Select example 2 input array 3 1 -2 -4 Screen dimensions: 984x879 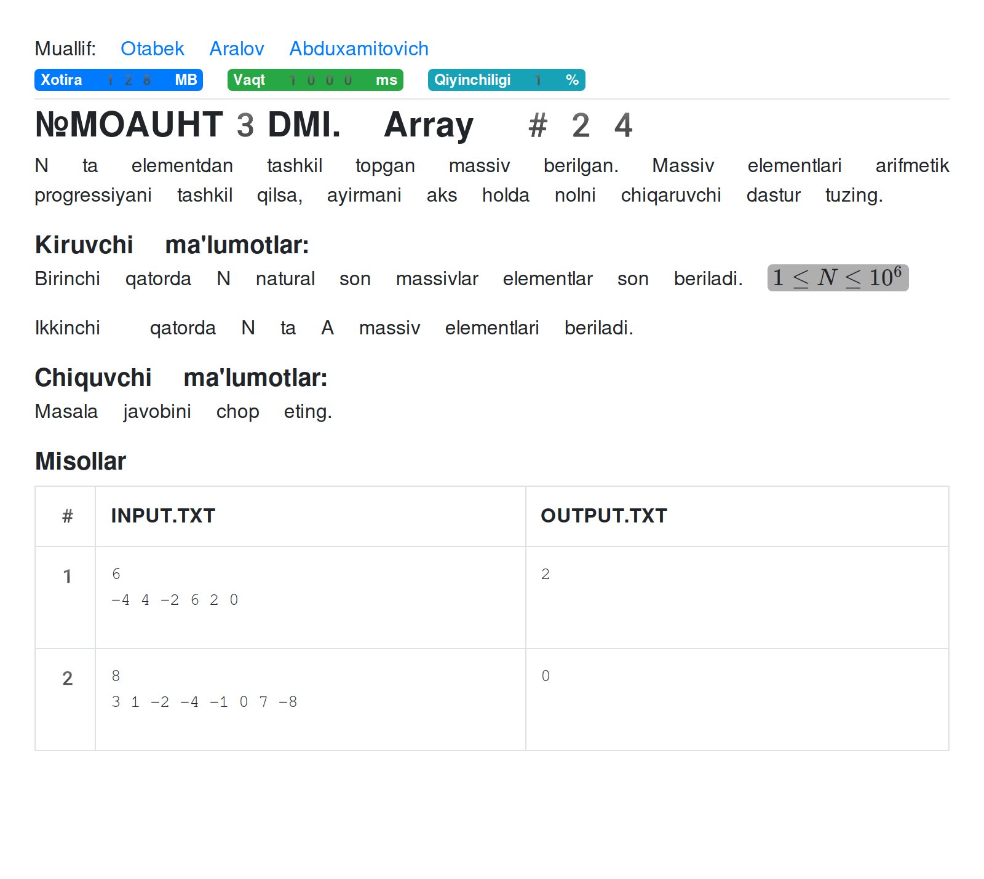pos(204,702)
